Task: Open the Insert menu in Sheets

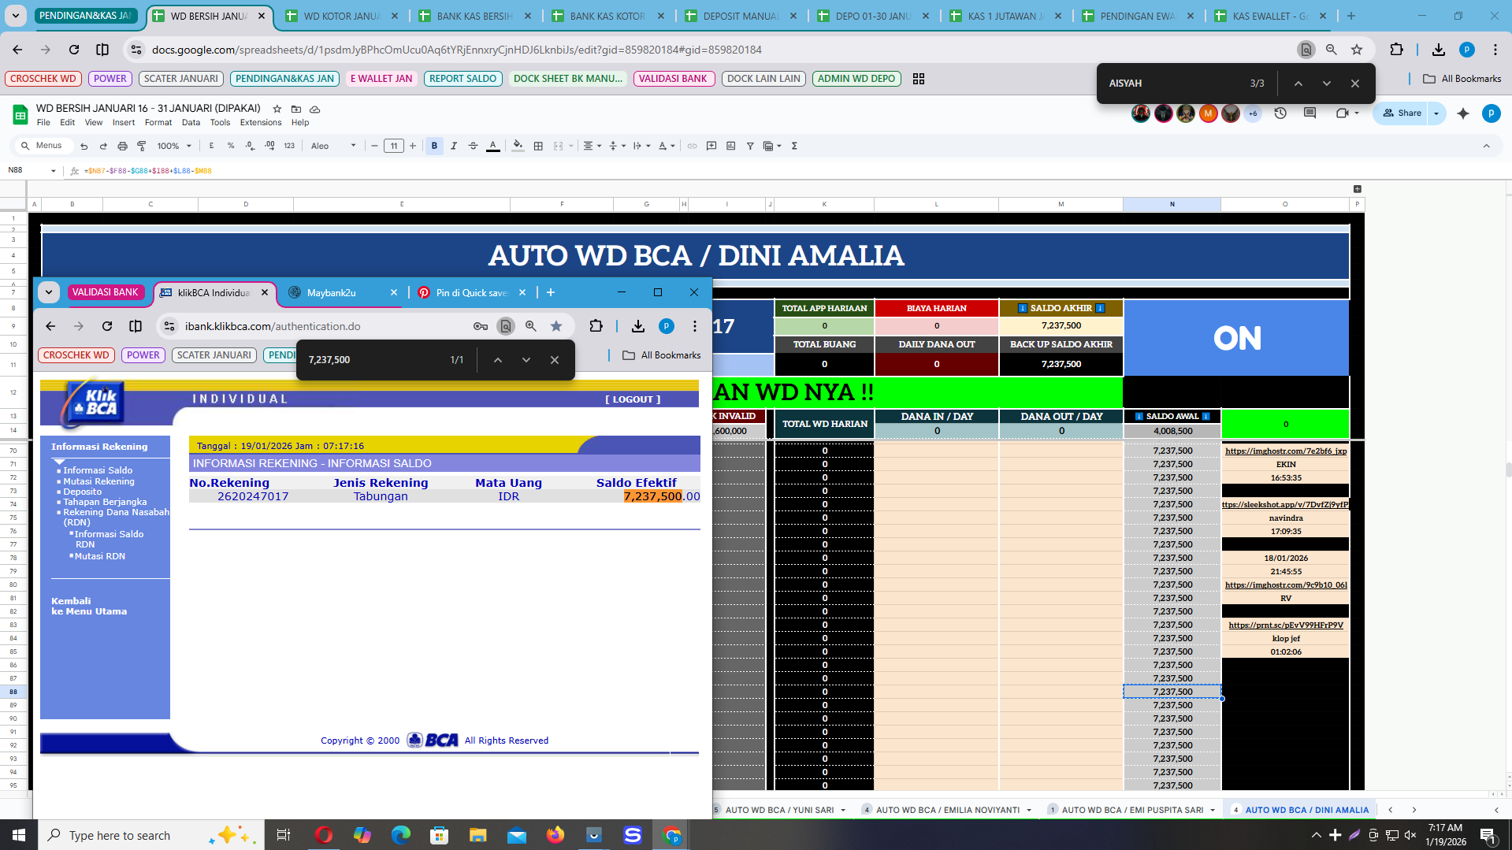Action: [x=123, y=123]
